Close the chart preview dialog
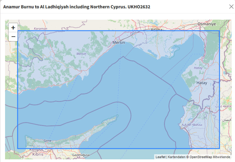The image size is (235, 162). point(231,7)
